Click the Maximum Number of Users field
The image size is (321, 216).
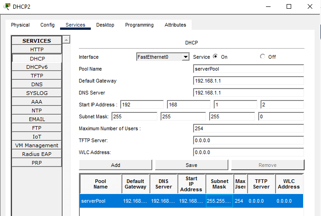(249, 128)
